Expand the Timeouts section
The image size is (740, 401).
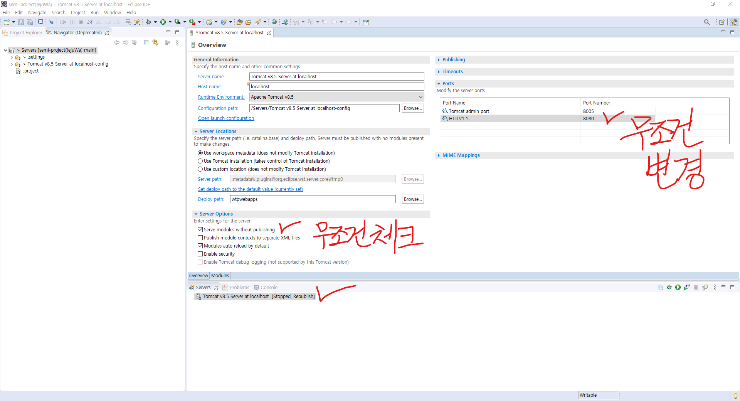439,72
